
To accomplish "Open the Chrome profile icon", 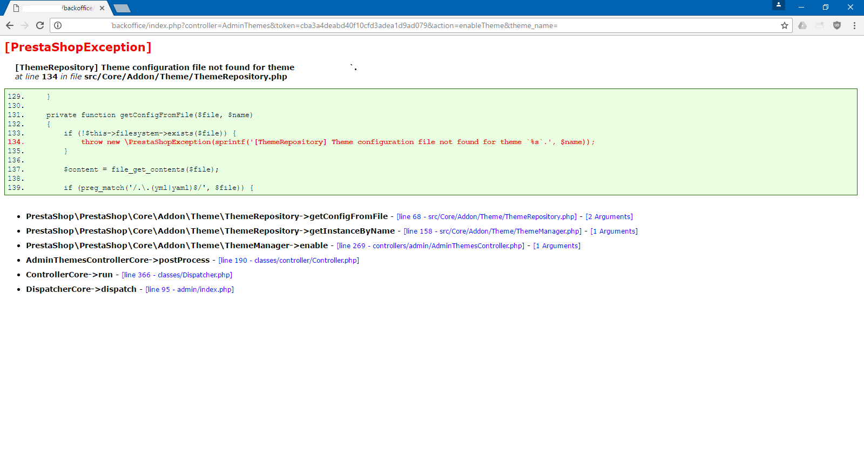I will pos(779,5).
